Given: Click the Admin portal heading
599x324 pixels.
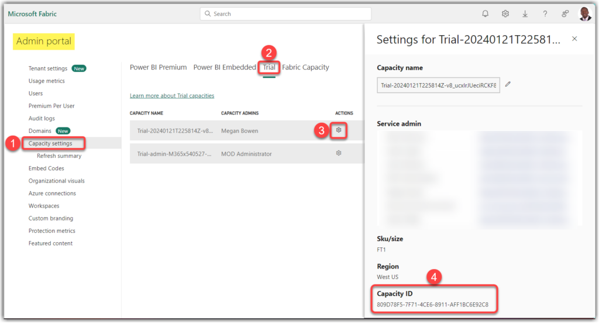Looking at the screenshot, I should tap(43, 42).
